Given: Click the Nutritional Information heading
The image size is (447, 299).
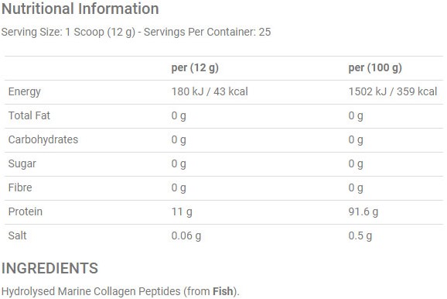Looking at the screenshot, I should pos(80,9).
